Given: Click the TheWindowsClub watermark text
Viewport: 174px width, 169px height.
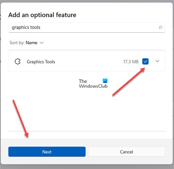Looking at the screenshot, I should click(x=93, y=84).
